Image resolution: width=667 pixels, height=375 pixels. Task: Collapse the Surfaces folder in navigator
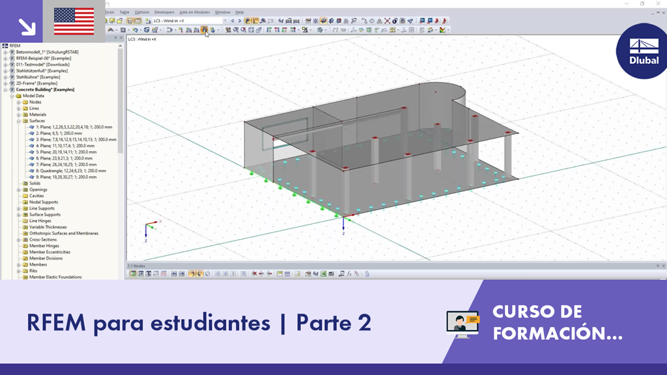[18, 121]
